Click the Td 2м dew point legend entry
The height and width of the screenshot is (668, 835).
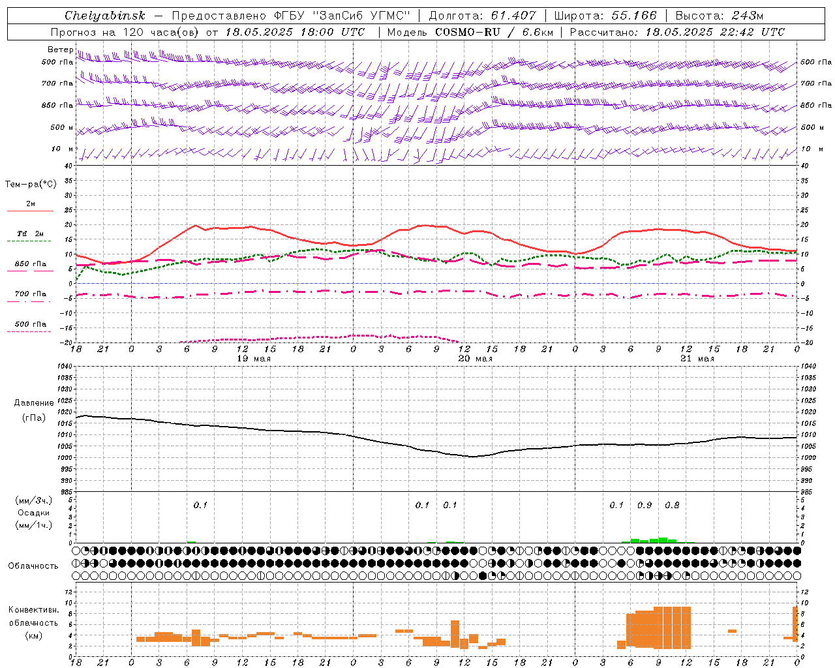tap(31, 234)
